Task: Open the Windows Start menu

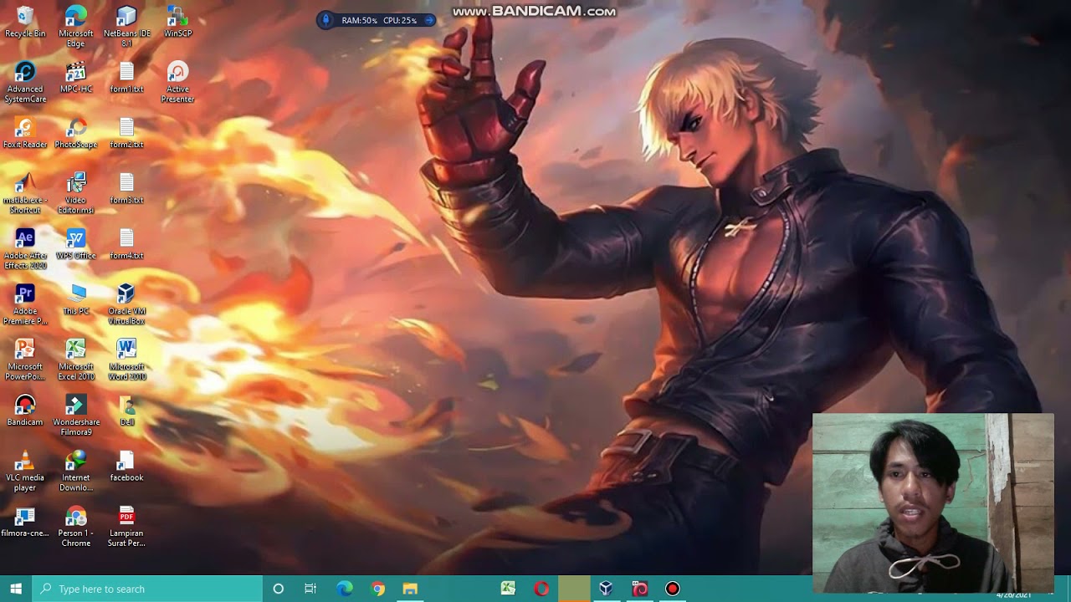Action: 16,589
